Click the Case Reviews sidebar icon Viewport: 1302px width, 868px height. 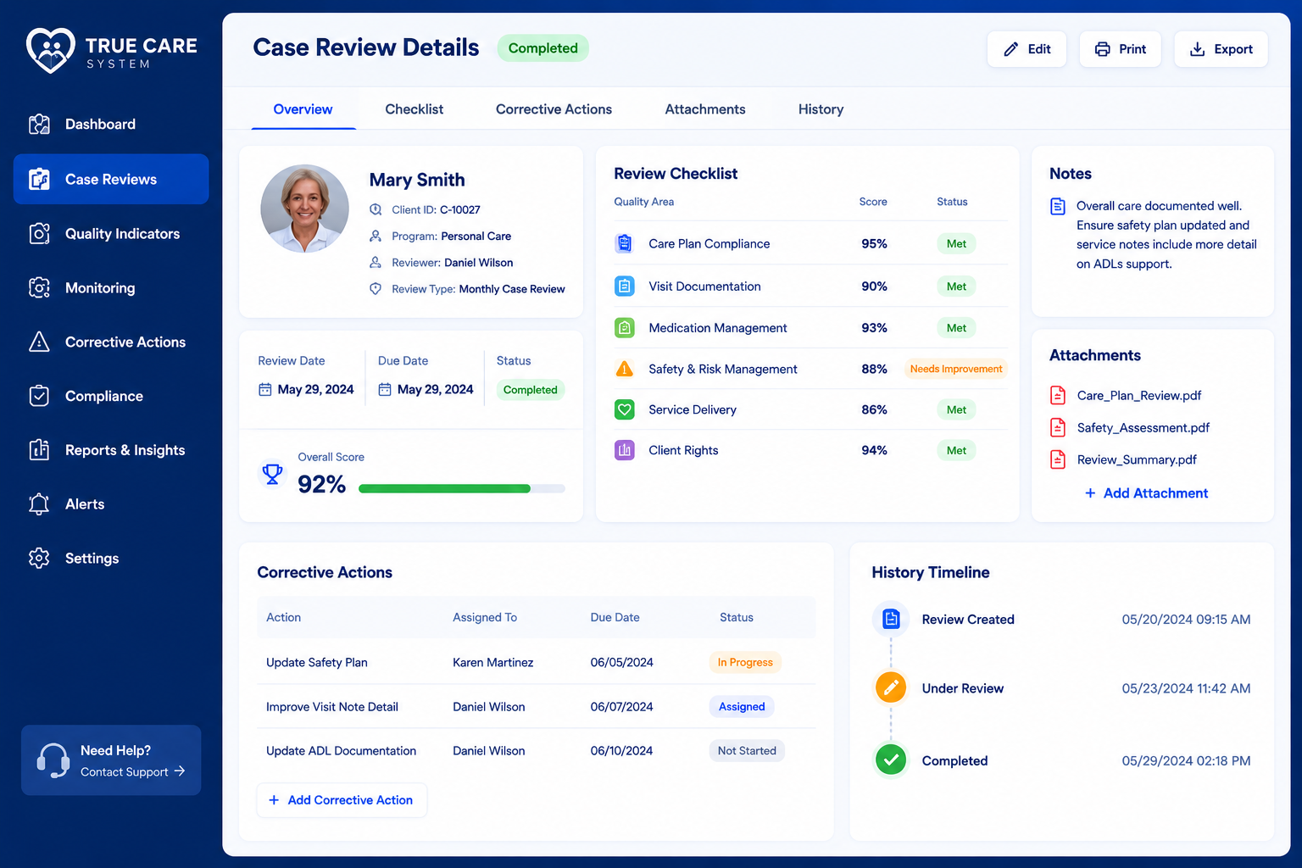pyautogui.click(x=39, y=179)
